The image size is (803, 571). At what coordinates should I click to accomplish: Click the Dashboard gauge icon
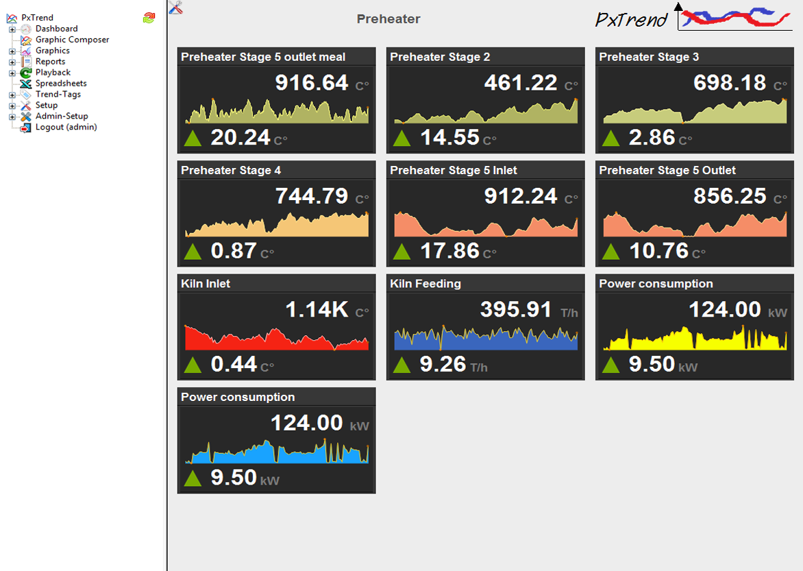pos(26,29)
